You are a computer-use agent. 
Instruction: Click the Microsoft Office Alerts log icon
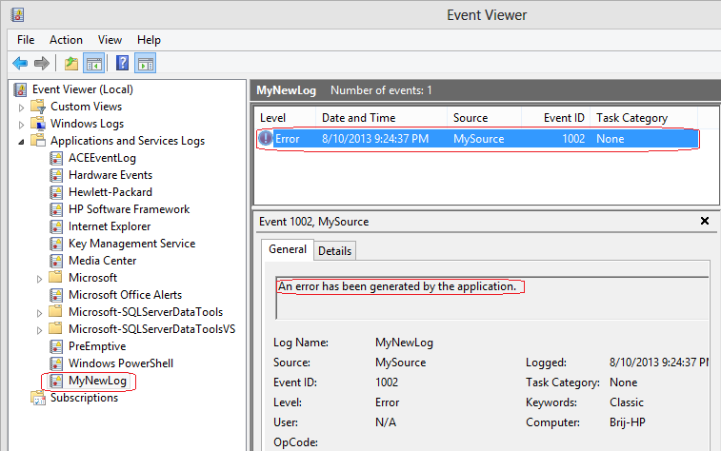pos(56,295)
